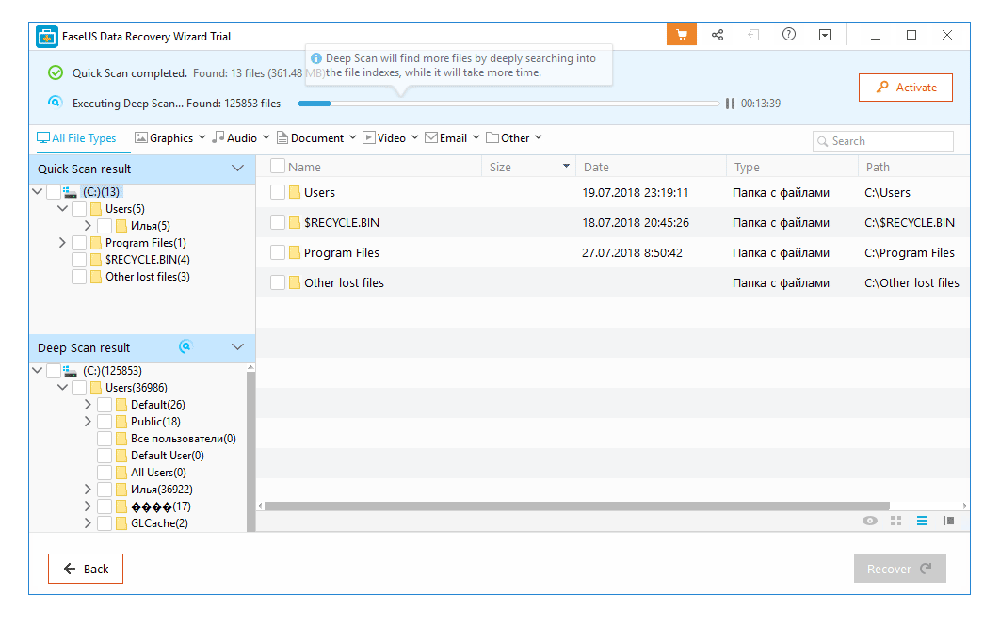Check the (C:)(13) checkbox in Quick Scan tree
The image size is (1000, 626).
point(54,192)
